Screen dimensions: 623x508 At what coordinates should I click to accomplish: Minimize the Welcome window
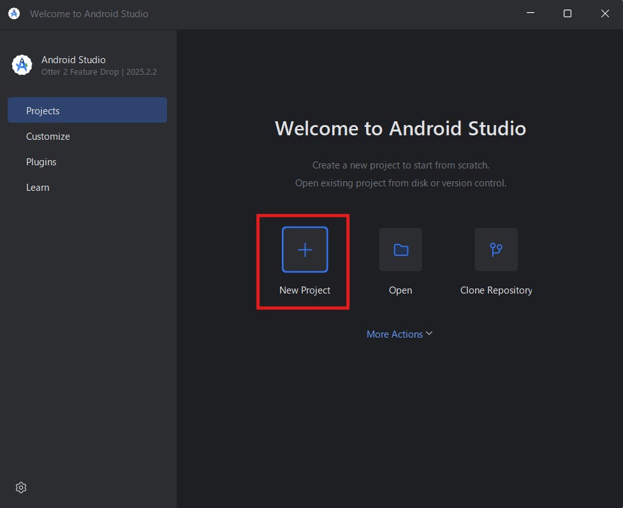[x=529, y=13]
